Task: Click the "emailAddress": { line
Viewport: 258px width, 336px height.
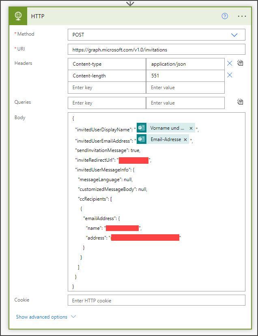Action: coord(101,218)
